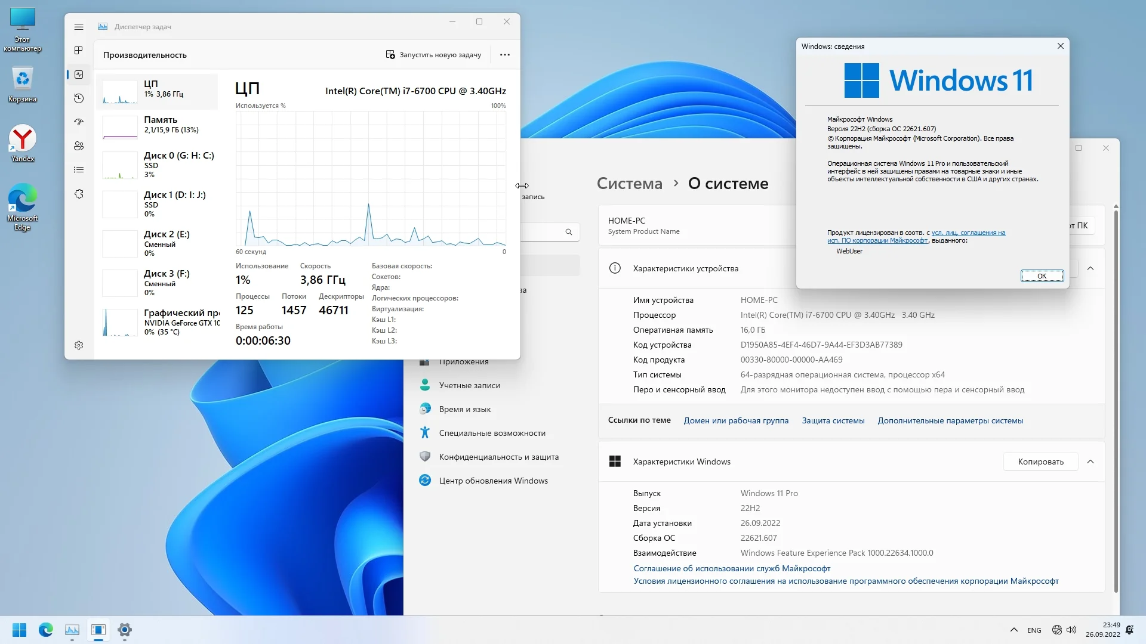Collapse the device specifications section
The height and width of the screenshot is (644, 1146).
point(1090,268)
